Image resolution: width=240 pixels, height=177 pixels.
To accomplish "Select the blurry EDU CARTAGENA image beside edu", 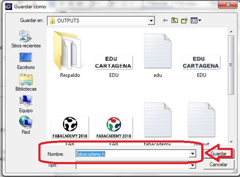I will pos(201,66).
